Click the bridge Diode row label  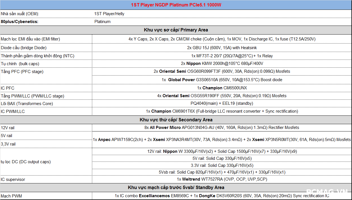(24, 48)
